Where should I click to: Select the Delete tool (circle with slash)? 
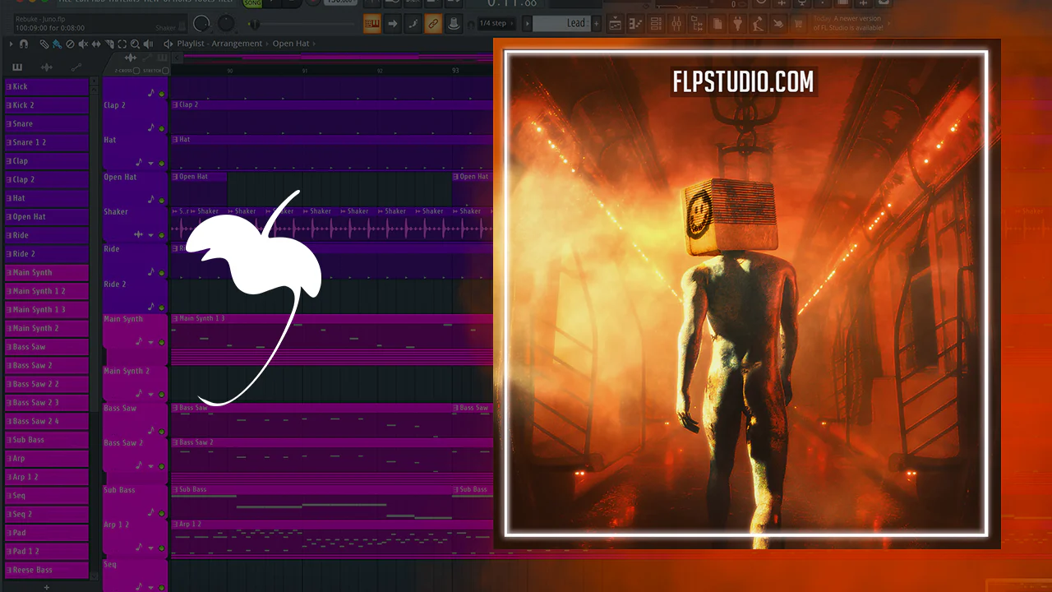point(70,44)
